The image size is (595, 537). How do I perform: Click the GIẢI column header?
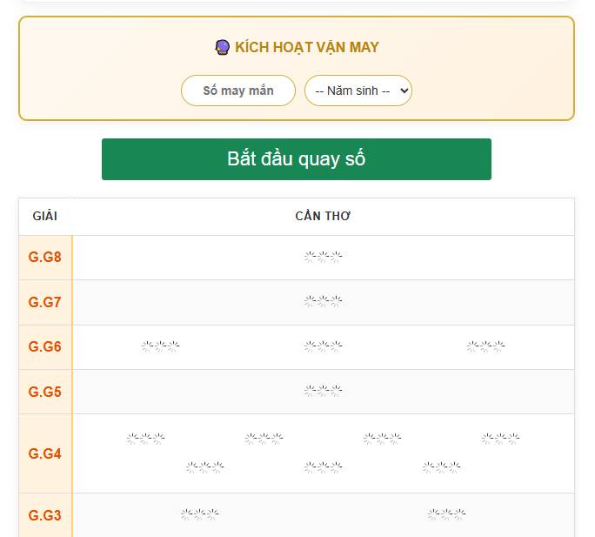45,216
